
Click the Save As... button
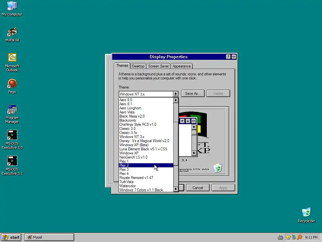click(x=193, y=93)
